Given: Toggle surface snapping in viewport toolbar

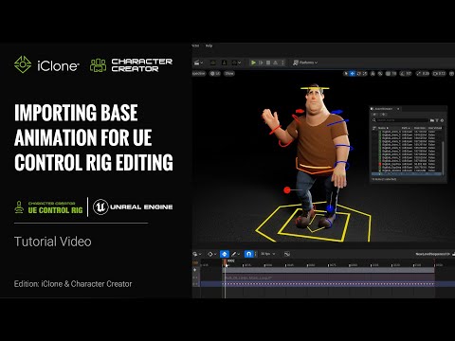Looking at the screenshot, I should [380, 73].
